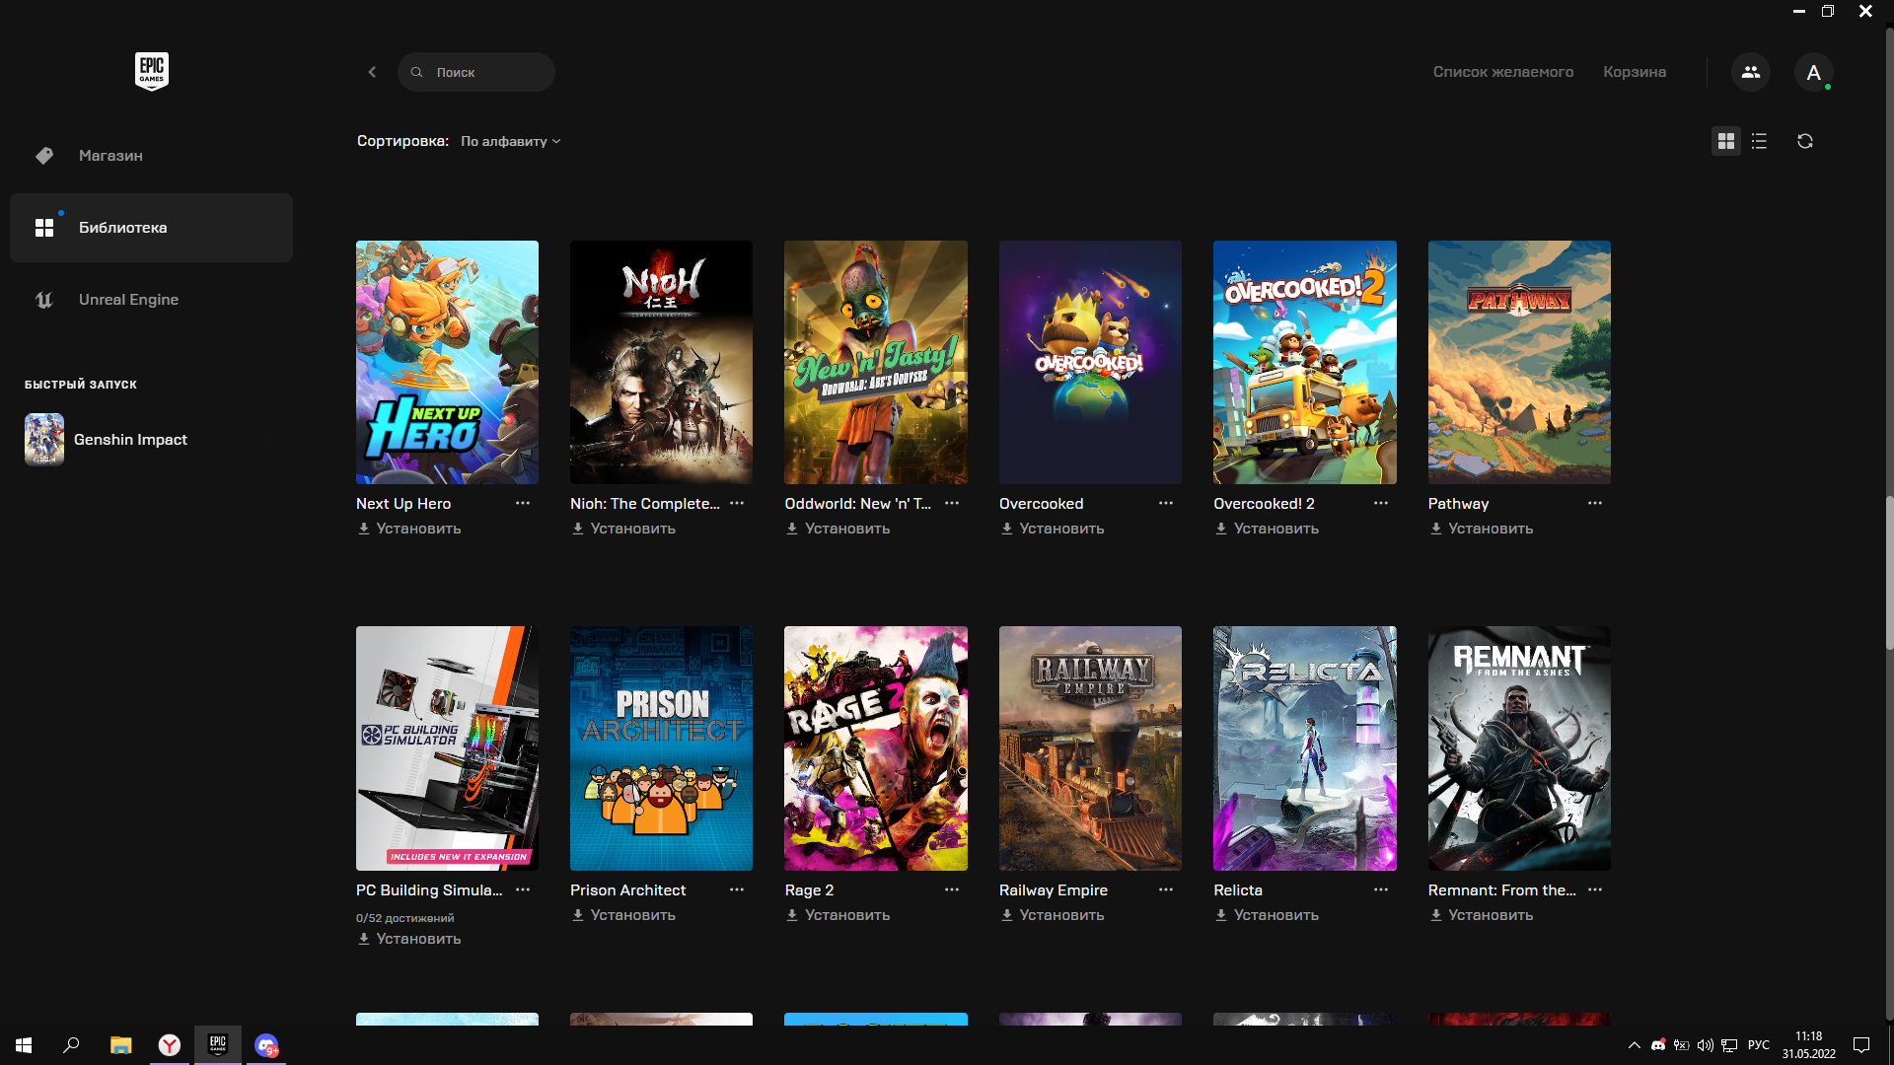Viewport: 1894px width, 1065px height.
Task: Click the Epic Games logo
Action: tap(152, 71)
